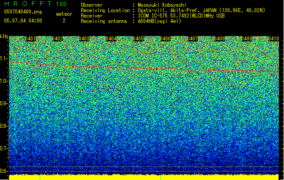This screenshot has width=284, height=180.
Task: Click the 1.0 kHz axis label
Action: (x=4, y=81)
